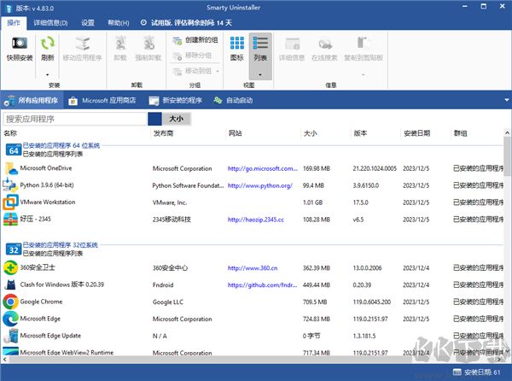Click the green 刷新 refresh icon
Screen dimensions: 512x381
(48, 43)
